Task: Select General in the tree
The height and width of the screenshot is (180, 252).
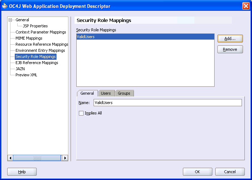Action: click(22, 20)
